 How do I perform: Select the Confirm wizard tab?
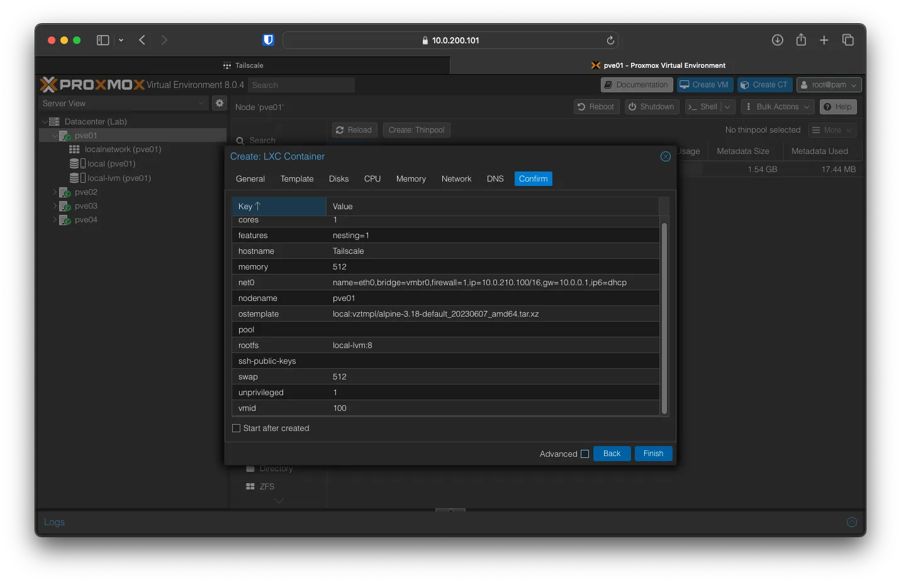click(x=533, y=179)
